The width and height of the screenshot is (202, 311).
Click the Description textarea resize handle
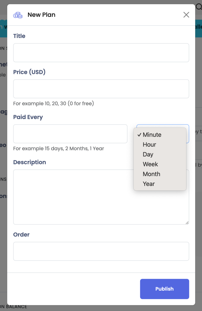click(187, 223)
